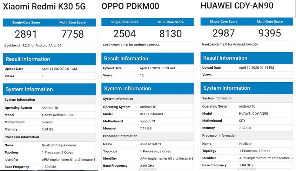Click the OPPO motherboard value oppo6873
Viewport: 296px width, 171px height.
click(x=147, y=121)
